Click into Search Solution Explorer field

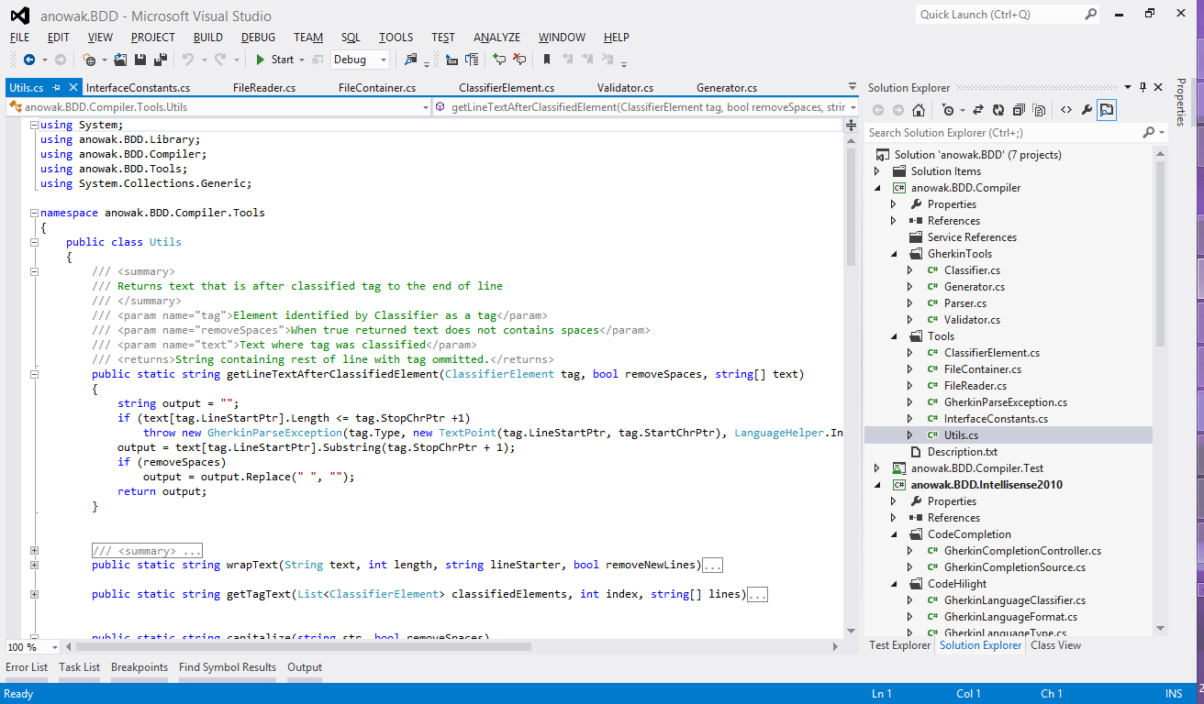pos(1002,133)
